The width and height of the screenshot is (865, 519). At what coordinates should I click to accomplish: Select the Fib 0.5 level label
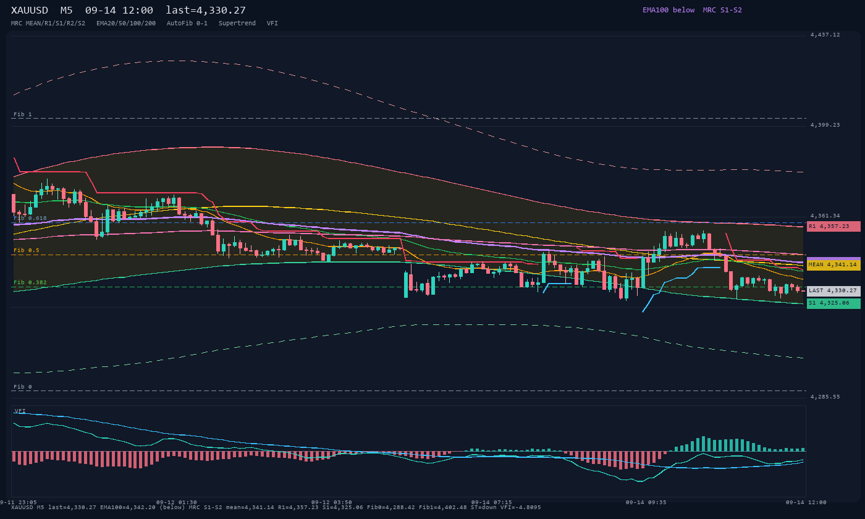coord(27,250)
